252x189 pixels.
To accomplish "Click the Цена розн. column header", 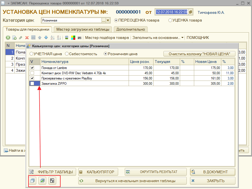I will pos(141,62).
